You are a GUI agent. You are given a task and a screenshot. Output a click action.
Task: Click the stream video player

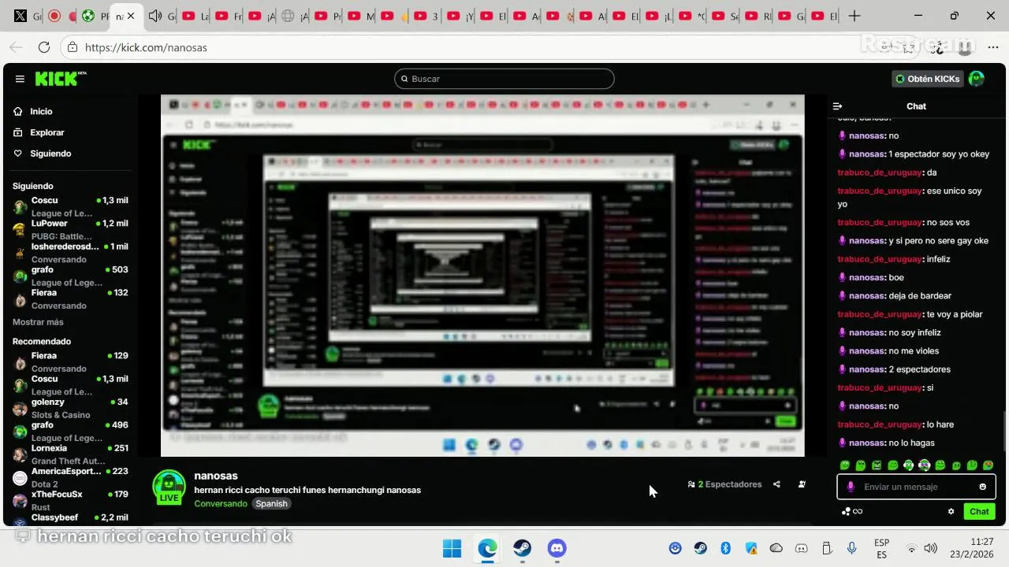pos(482,276)
